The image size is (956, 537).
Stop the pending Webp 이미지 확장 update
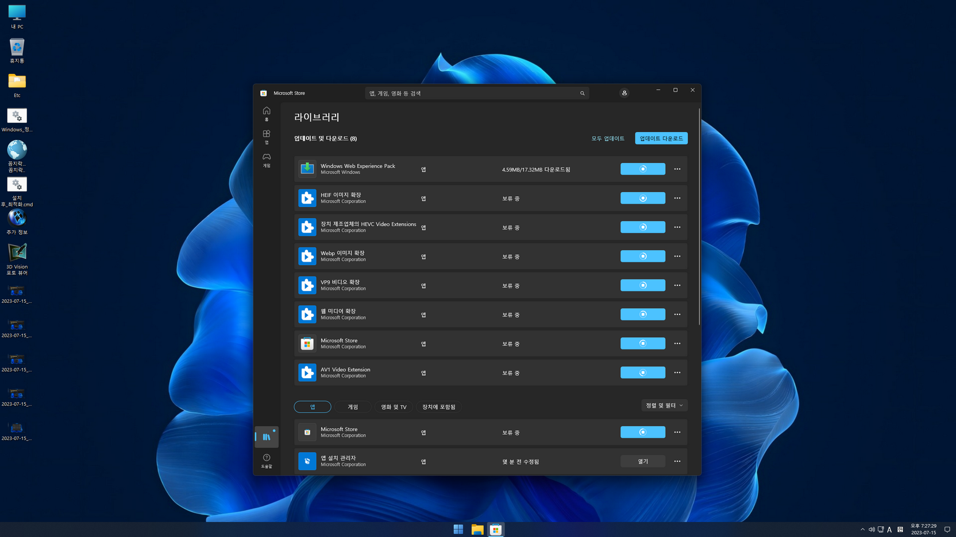tap(643, 256)
